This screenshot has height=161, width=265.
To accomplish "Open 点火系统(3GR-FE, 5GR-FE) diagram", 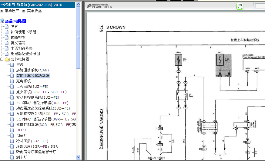I will tap(42, 92).
